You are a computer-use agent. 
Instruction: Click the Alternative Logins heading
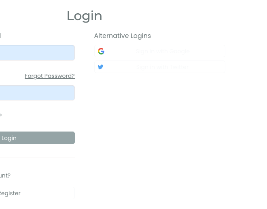tap(123, 36)
